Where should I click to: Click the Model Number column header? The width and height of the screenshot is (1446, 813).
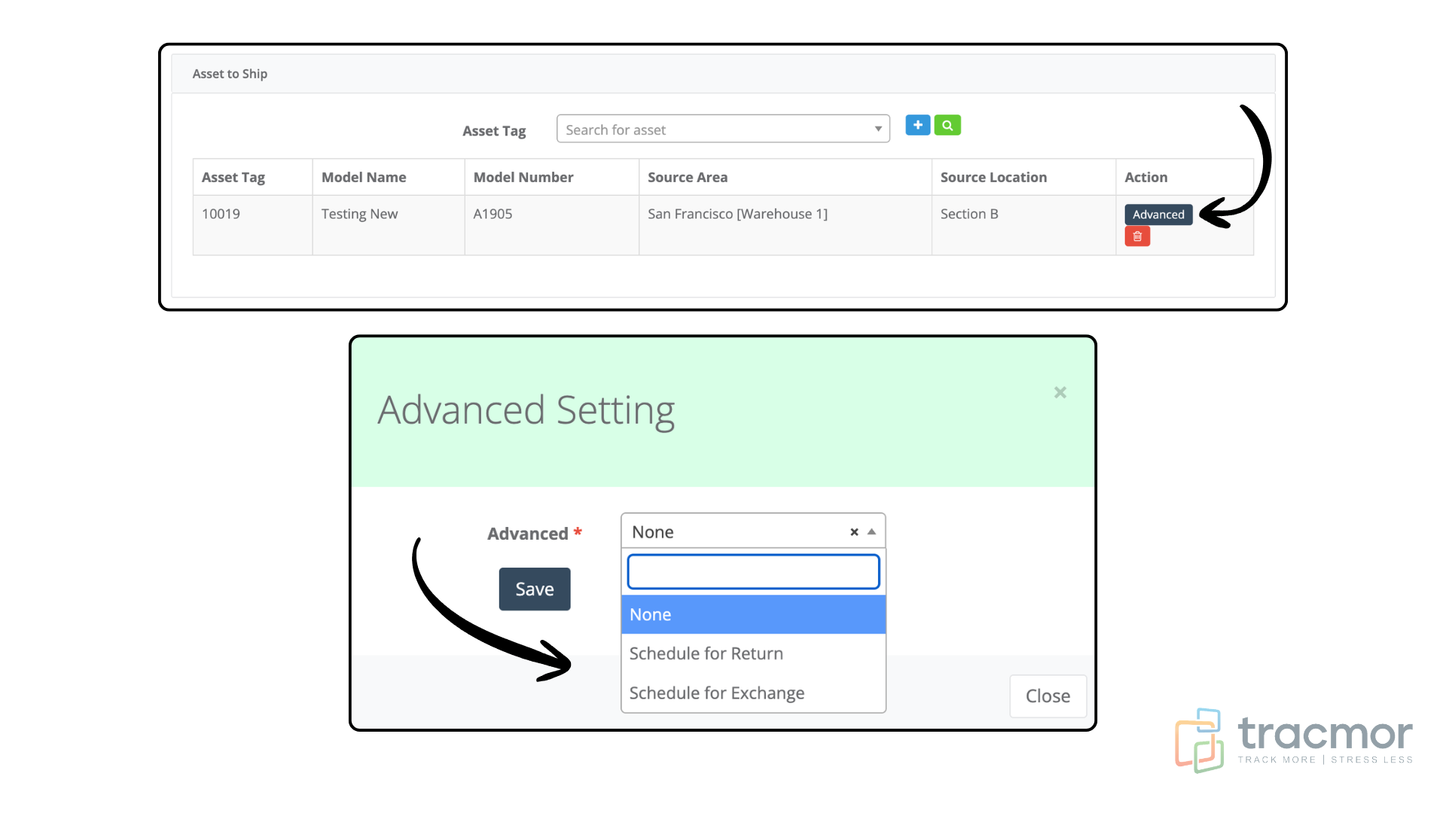pos(551,178)
